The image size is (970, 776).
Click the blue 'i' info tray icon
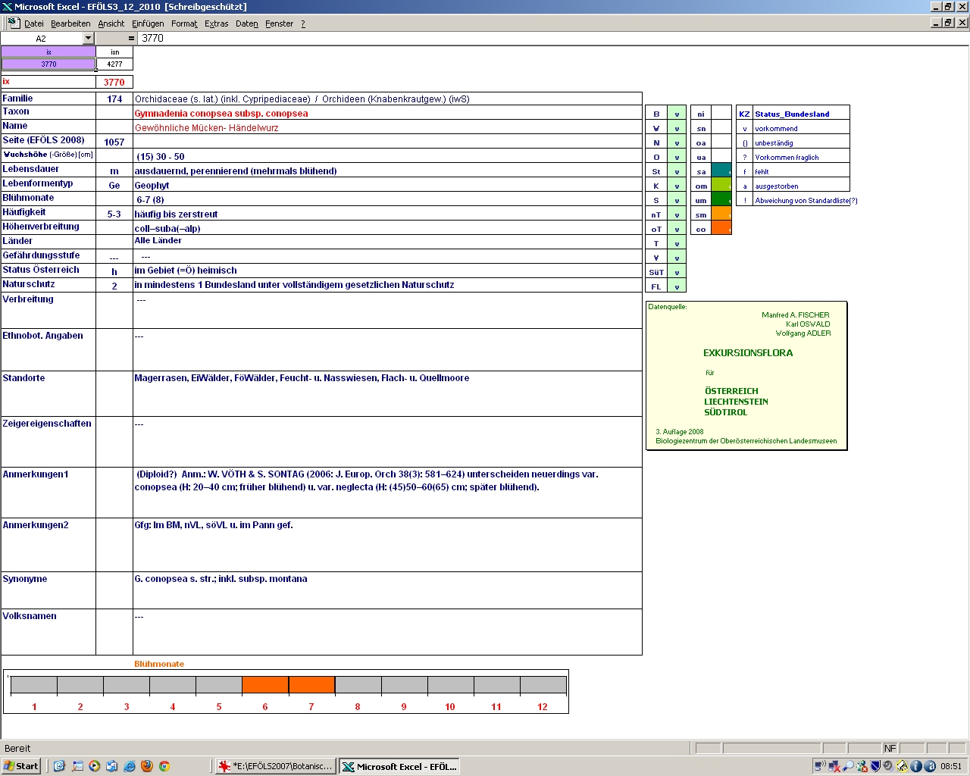click(916, 766)
